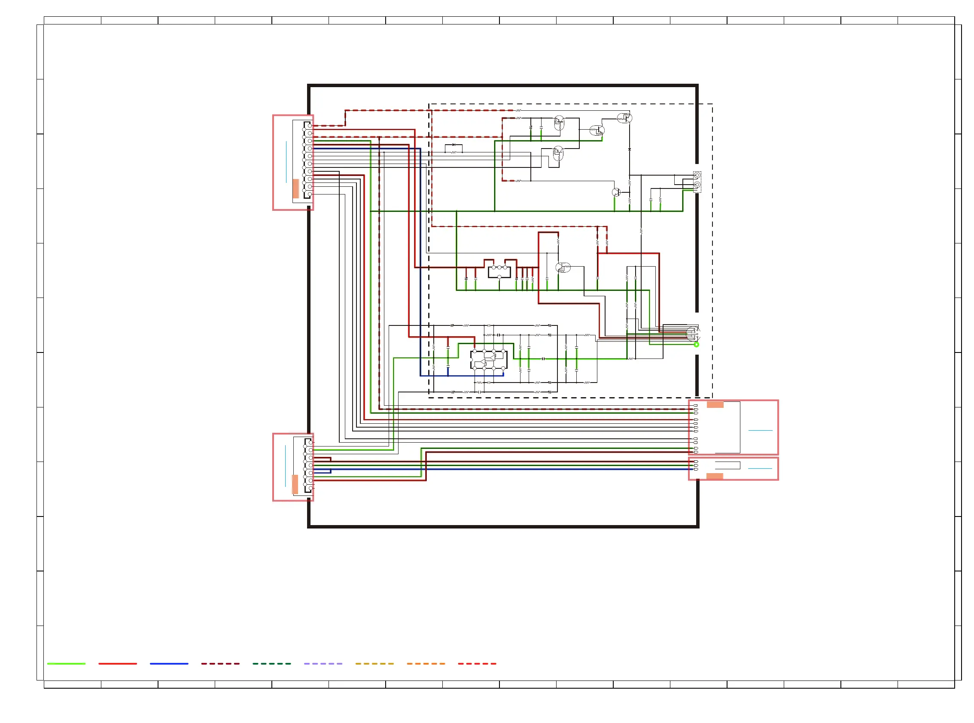Click the 8-pin op-amp IC symbol
The height and width of the screenshot is (723, 974).
pos(489,360)
